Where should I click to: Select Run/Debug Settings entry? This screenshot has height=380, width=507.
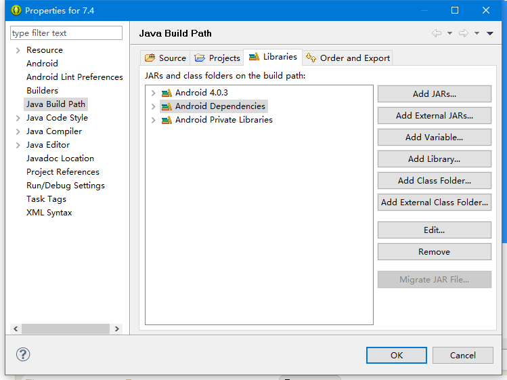tap(66, 186)
